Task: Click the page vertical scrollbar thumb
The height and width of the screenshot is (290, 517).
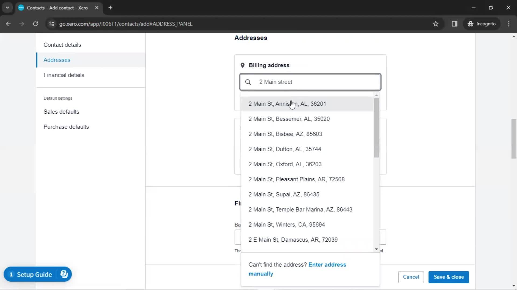Action: (x=514, y=139)
